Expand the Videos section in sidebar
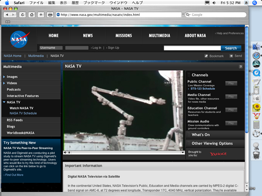 [4, 83]
